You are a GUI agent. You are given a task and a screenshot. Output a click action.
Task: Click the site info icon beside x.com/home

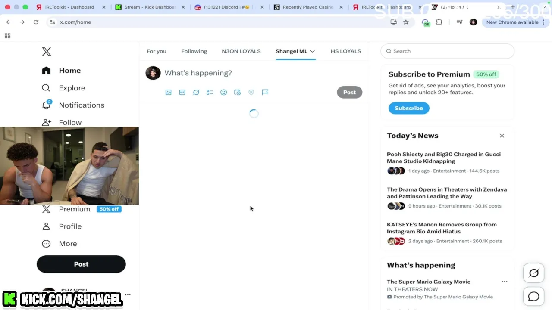(x=52, y=22)
